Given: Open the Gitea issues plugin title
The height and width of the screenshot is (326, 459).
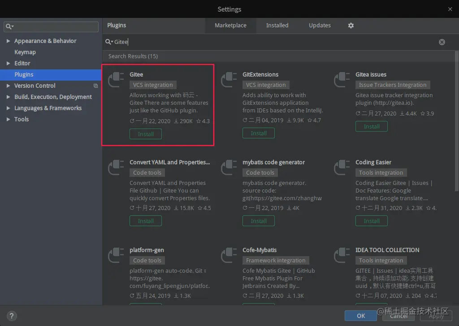Looking at the screenshot, I should click(x=371, y=74).
